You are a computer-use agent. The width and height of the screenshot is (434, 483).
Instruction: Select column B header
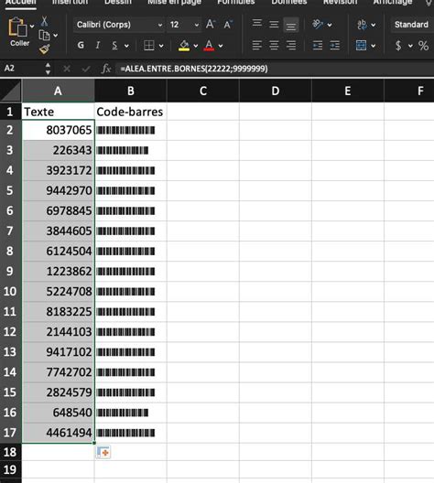[131, 91]
